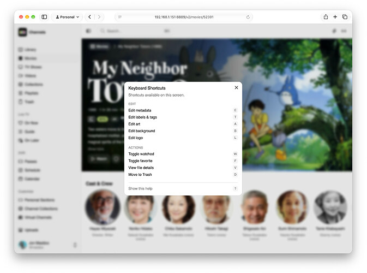Choose Edit background entry
The width and height of the screenshot is (367, 273).
click(183, 130)
